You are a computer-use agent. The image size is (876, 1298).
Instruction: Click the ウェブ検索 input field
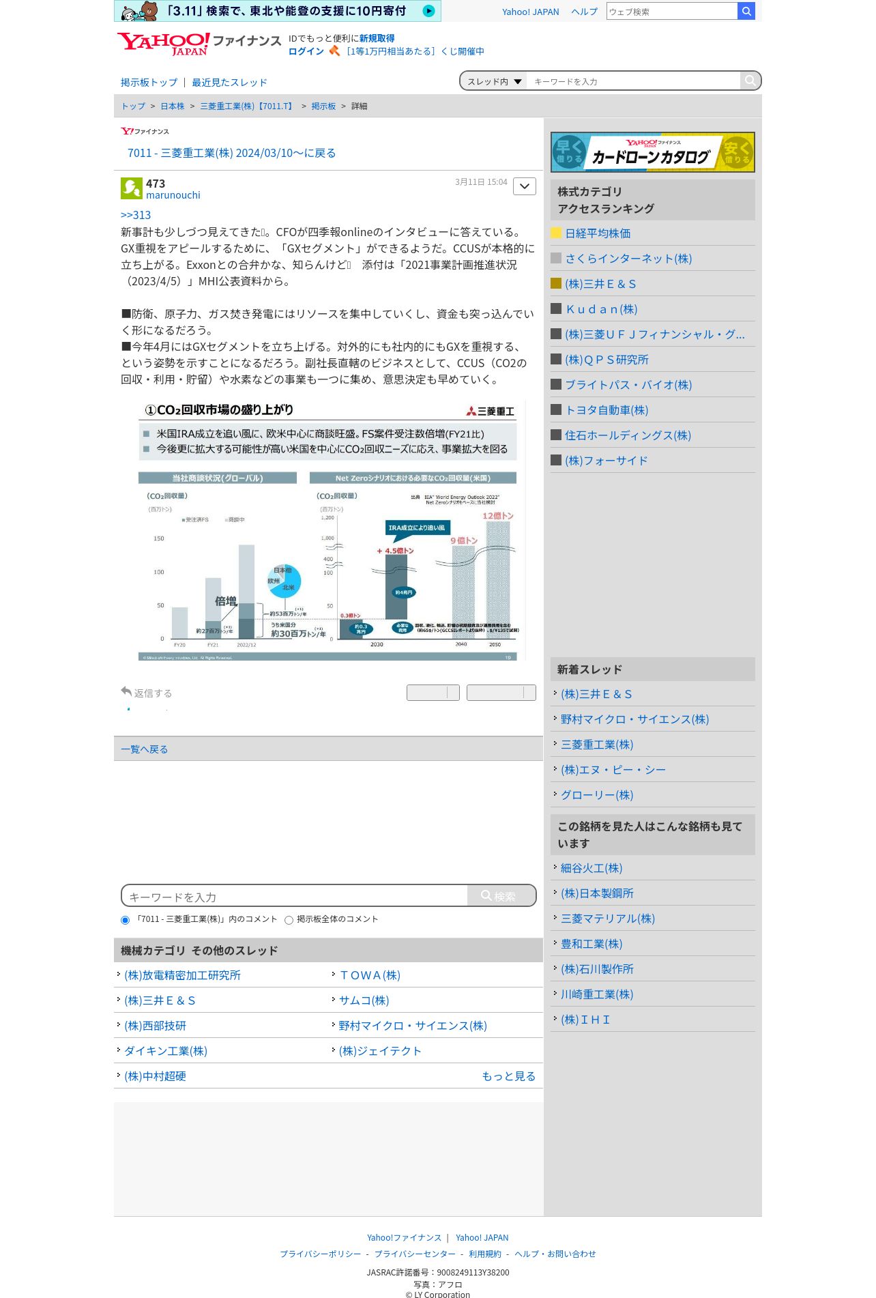pos(672,11)
